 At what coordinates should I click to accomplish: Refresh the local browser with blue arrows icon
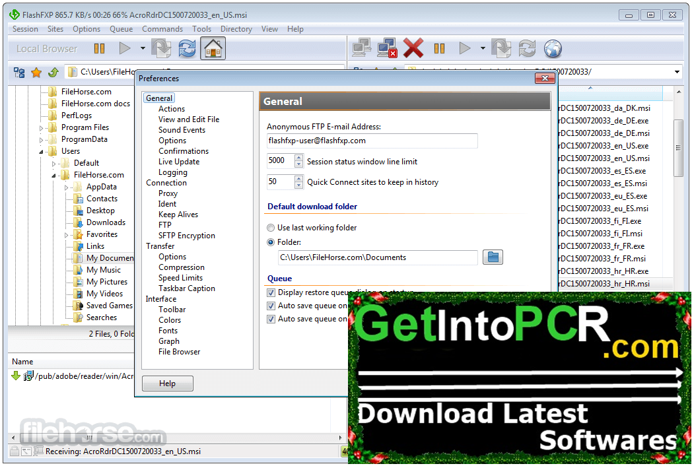187,48
